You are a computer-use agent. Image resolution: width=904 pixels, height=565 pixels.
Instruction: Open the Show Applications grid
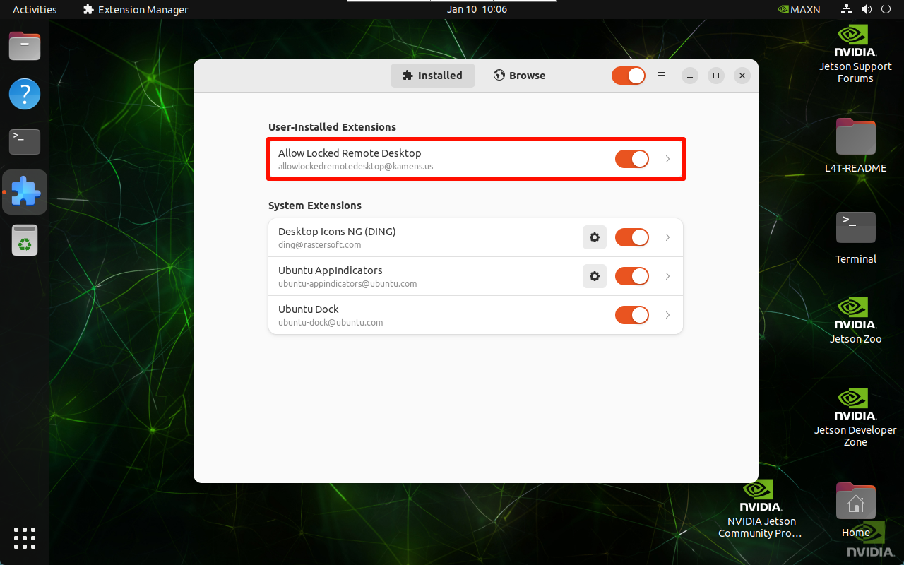[x=24, y=538]
